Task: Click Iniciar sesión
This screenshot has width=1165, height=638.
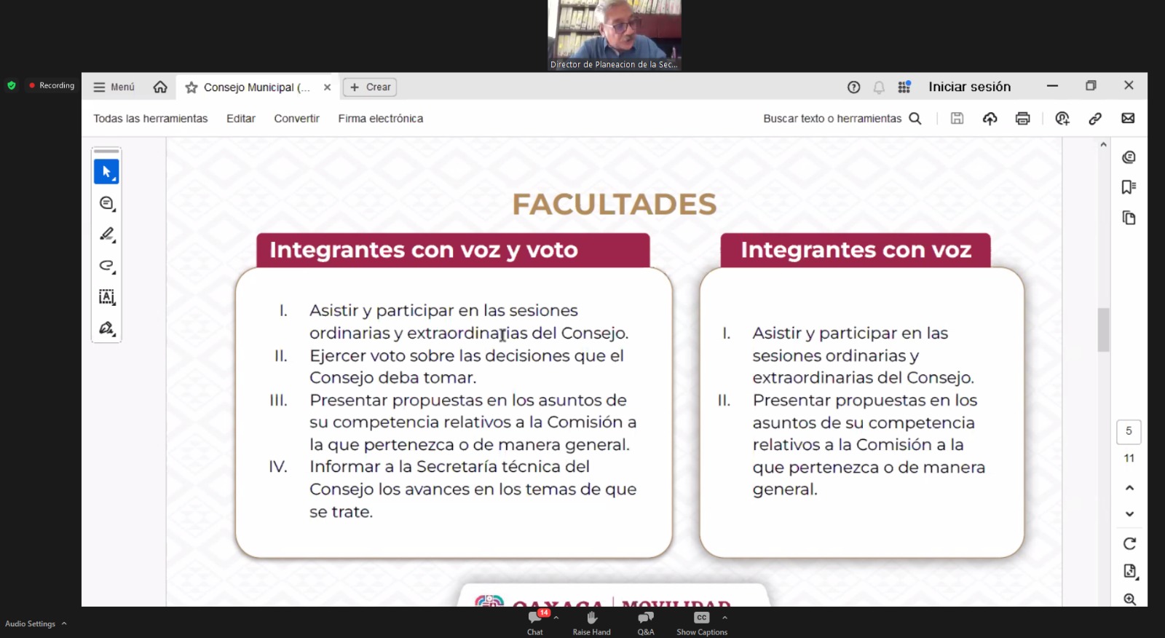Action: (x=969, y=87)
